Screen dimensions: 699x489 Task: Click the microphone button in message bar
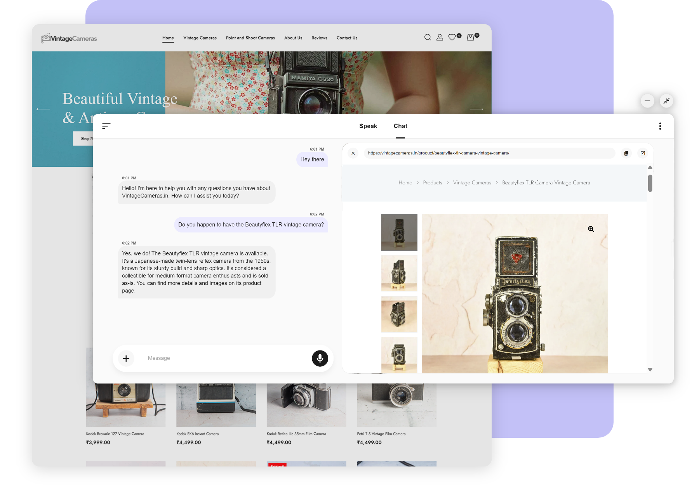[x=320, y=358]
